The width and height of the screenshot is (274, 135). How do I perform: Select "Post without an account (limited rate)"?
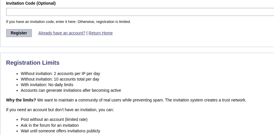54,119
